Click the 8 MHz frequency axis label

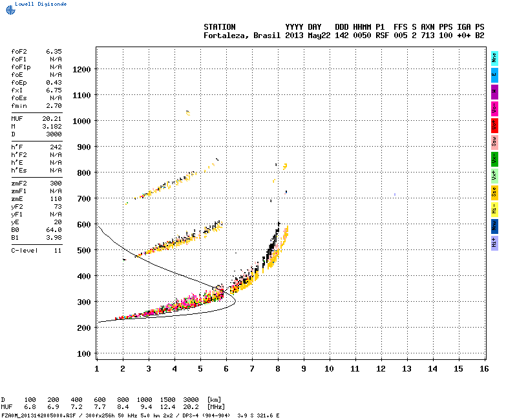(x=278, y=369)
